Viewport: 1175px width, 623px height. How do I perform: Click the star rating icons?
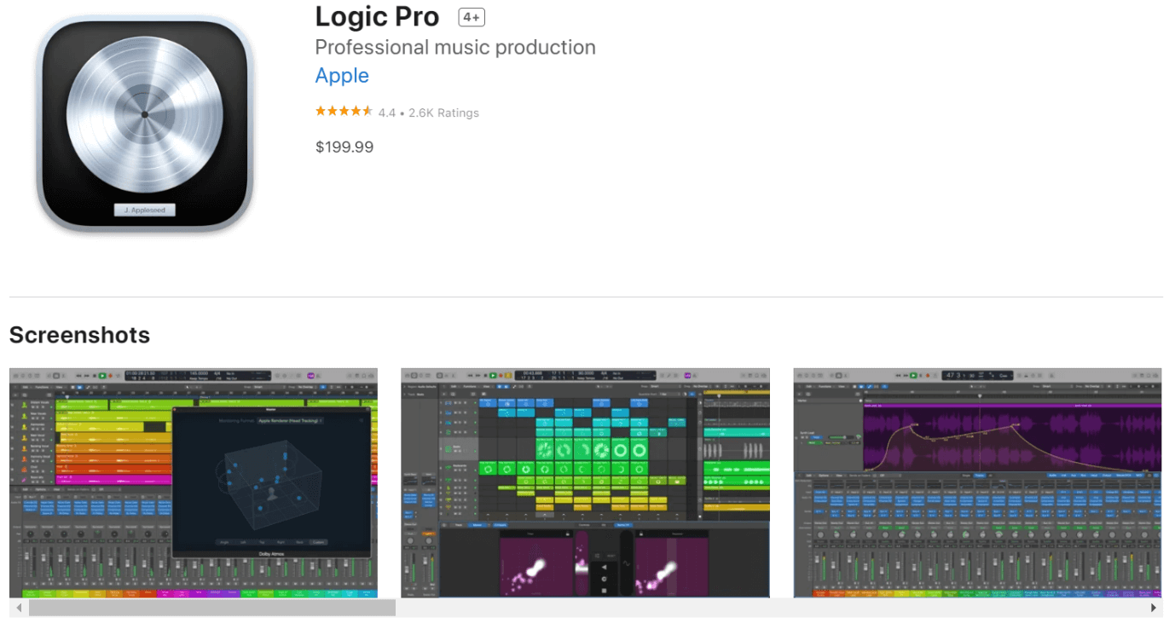pos(344,112)
